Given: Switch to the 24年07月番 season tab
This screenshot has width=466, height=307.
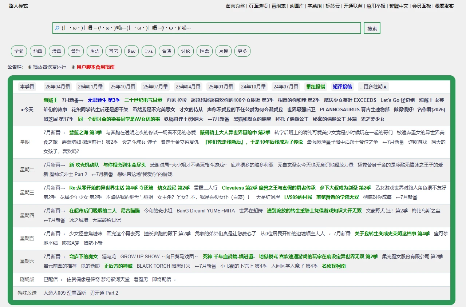Looking at the screenshot, I should pyautogui.click(x=286, y=87).
